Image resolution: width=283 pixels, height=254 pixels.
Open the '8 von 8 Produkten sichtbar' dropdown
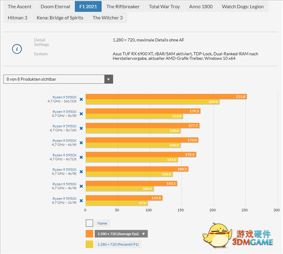click(x=58, y=79)
